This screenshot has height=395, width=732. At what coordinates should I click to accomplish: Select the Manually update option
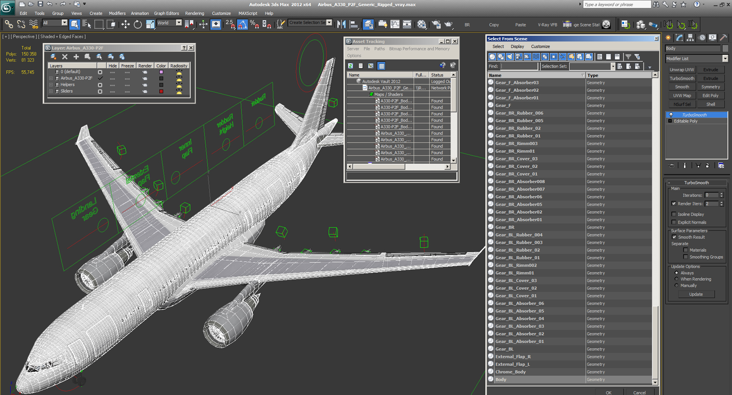pyautogui.click(x=677, y=285)
